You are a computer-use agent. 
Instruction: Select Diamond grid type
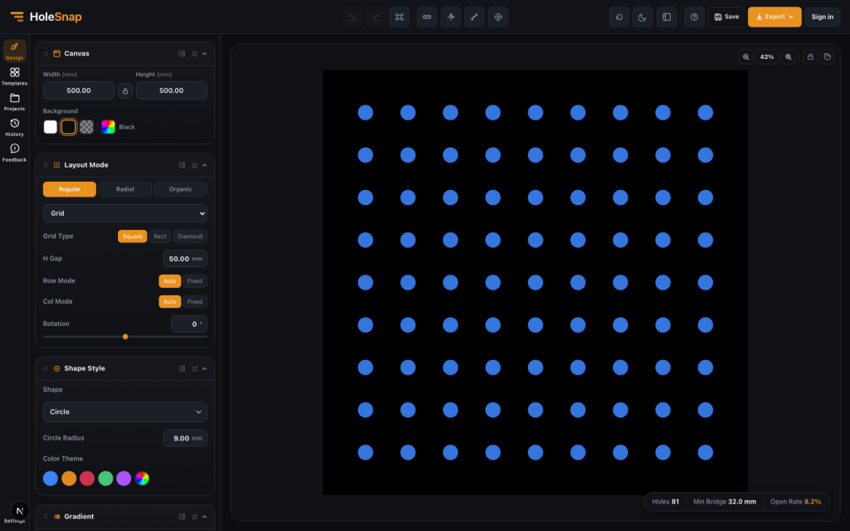tap(190, 236)
